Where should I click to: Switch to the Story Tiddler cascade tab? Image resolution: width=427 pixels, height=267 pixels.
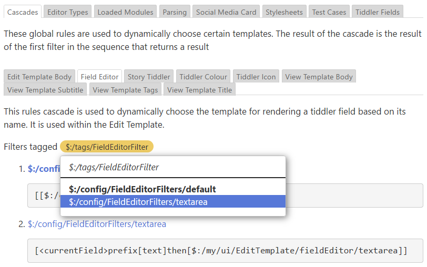[x=149, y=77]
